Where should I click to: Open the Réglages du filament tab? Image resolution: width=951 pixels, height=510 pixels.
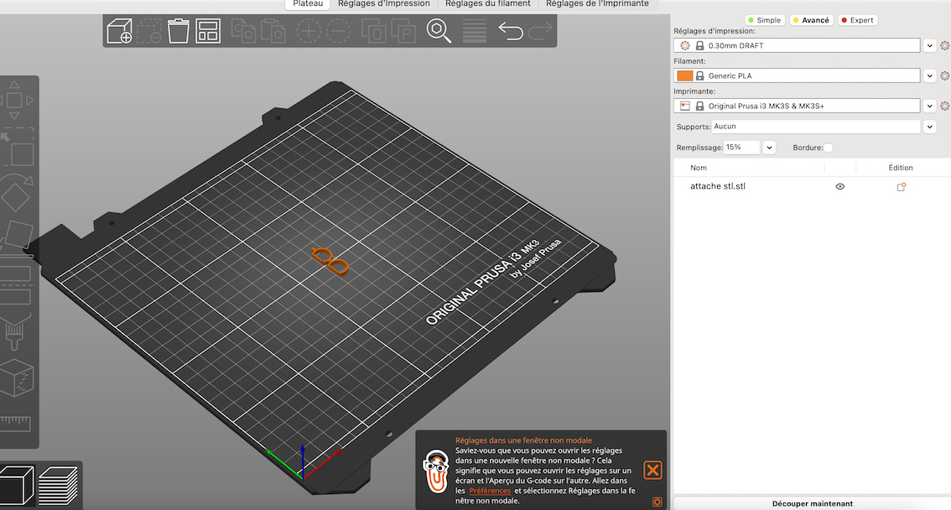coord(487,4)
